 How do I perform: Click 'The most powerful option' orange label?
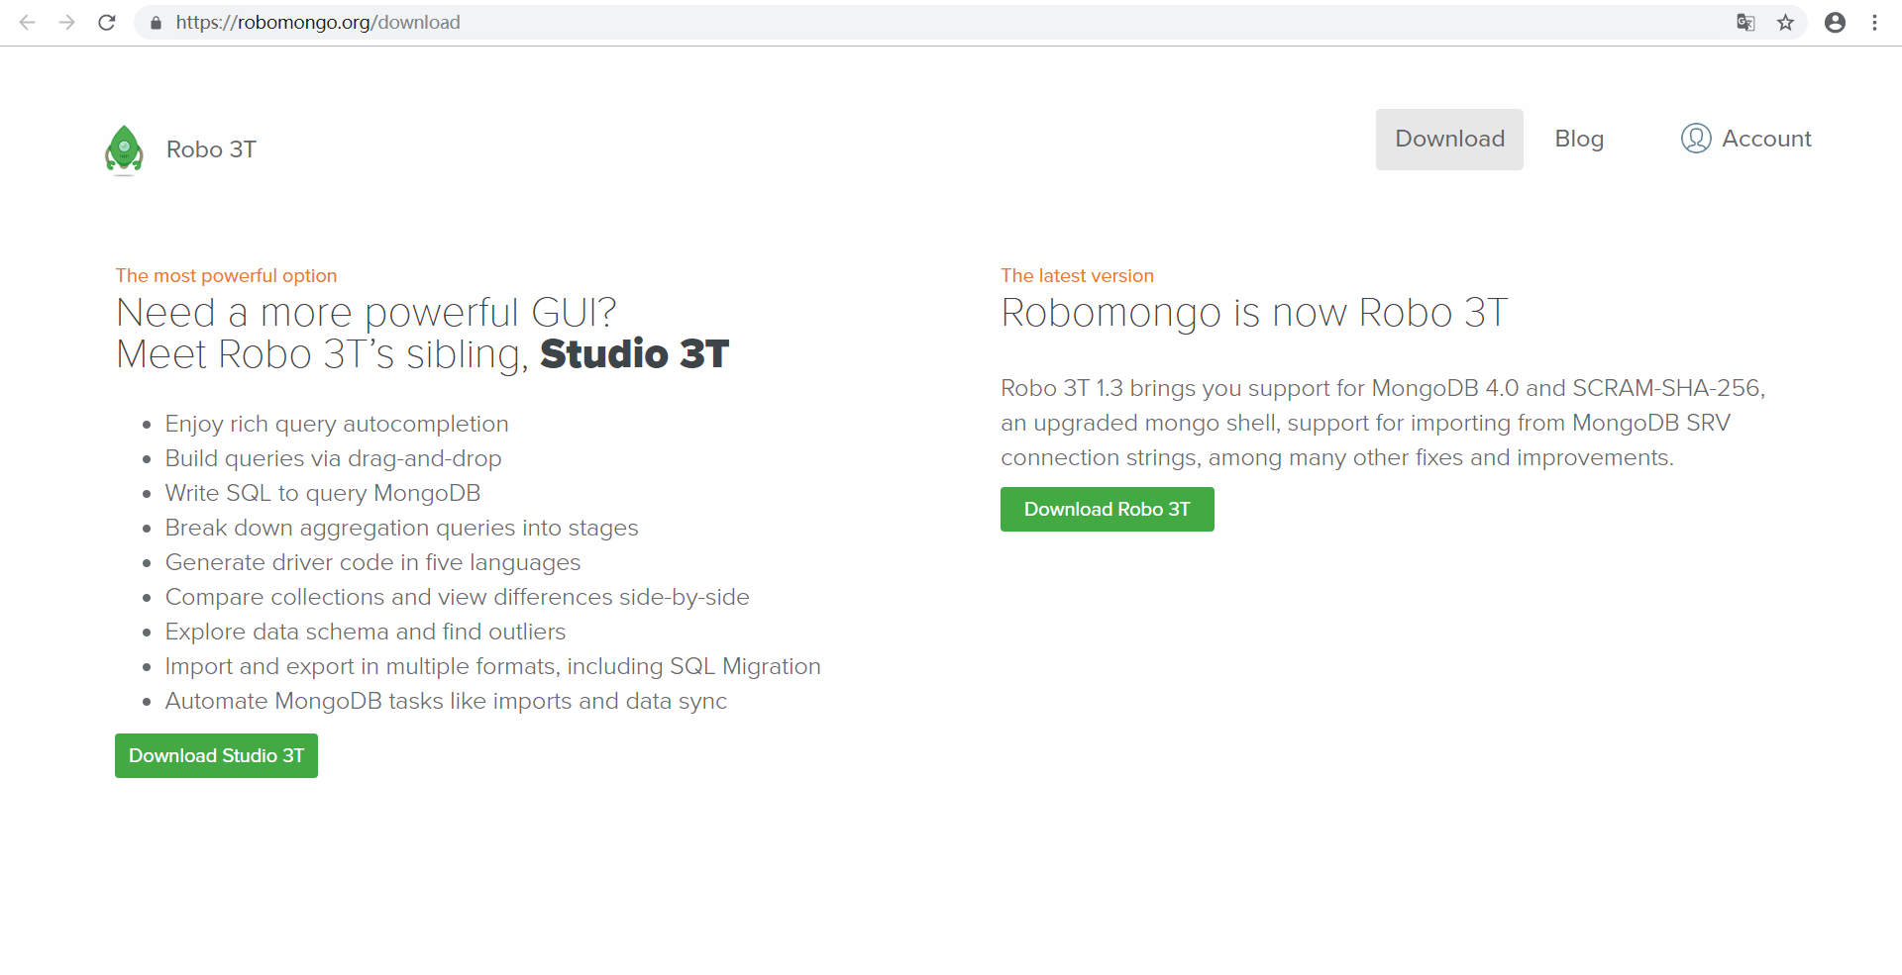coord(226,275)
